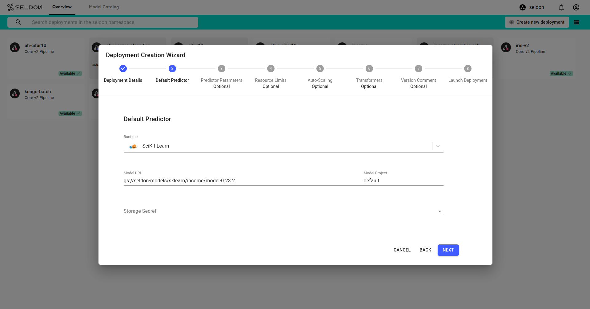The width and height of the screenshot is (590, 309).
Task: Open the kengo-batch deployment name
Action: pyautogui.click(x=38, y=92)
